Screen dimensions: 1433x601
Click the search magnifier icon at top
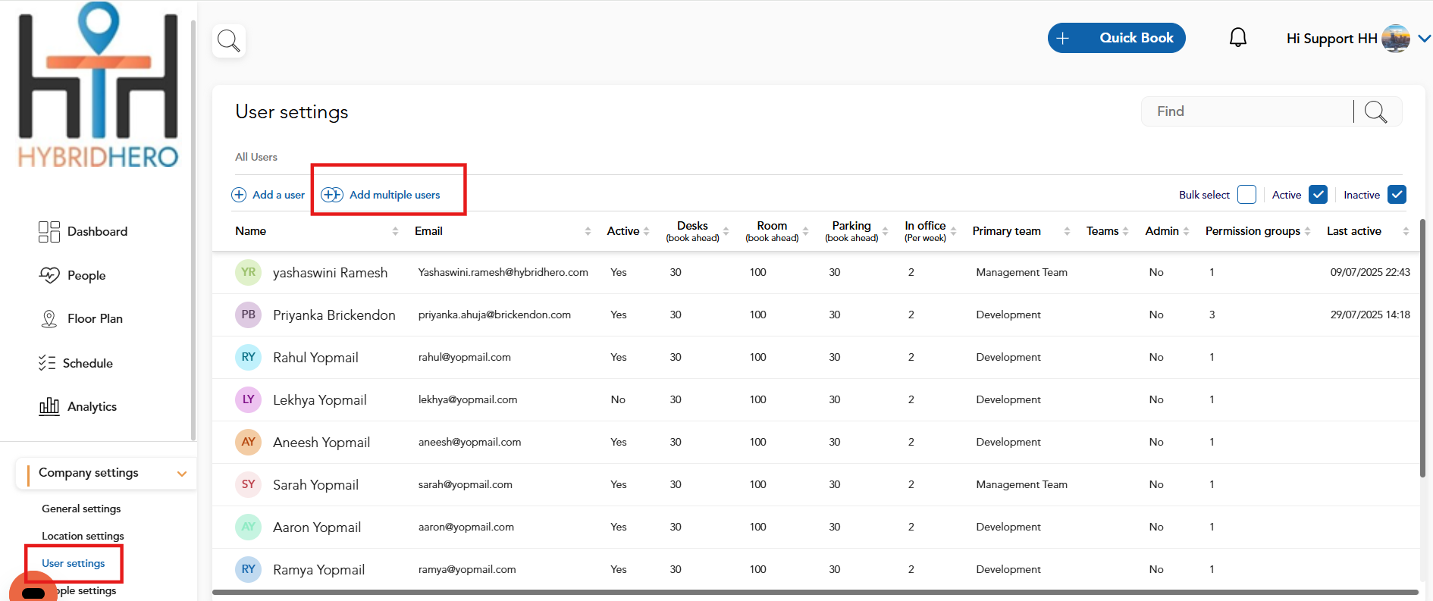tap(228, 40)
